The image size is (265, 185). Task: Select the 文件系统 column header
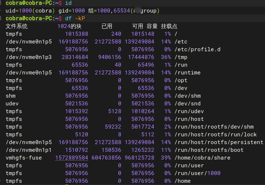(17, 26)
